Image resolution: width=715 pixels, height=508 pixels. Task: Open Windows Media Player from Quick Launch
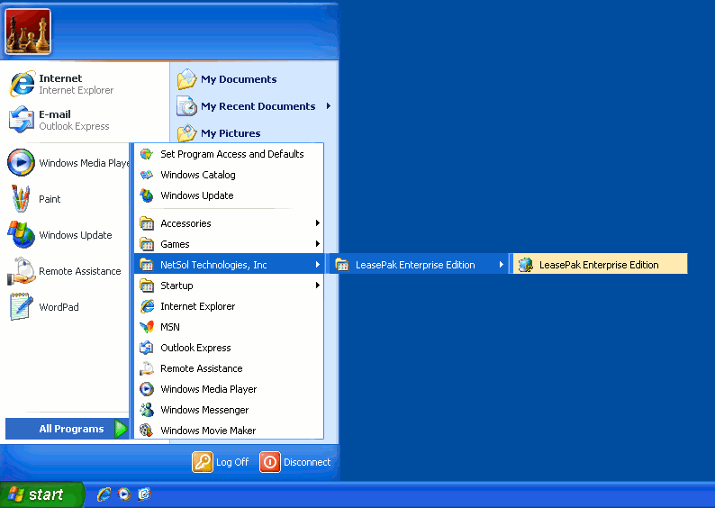[124, 494]
